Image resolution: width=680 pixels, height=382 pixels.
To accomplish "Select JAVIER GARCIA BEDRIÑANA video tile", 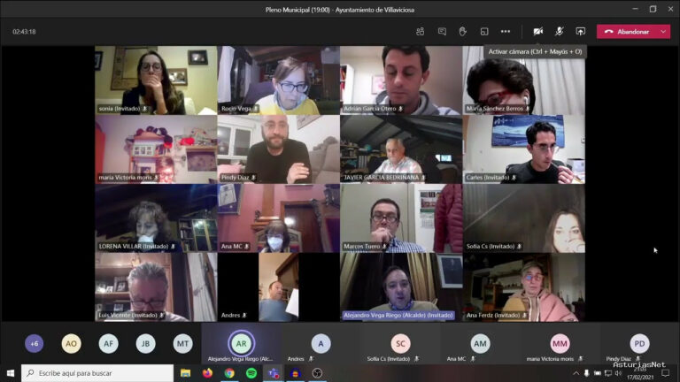I will pos(401,149).
